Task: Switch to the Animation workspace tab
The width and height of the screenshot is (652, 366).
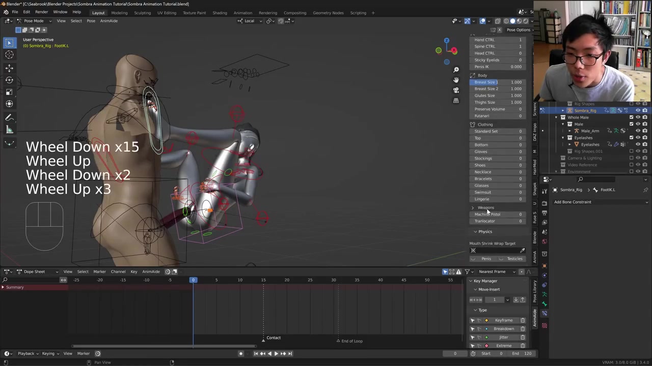Action: [242, 13]
